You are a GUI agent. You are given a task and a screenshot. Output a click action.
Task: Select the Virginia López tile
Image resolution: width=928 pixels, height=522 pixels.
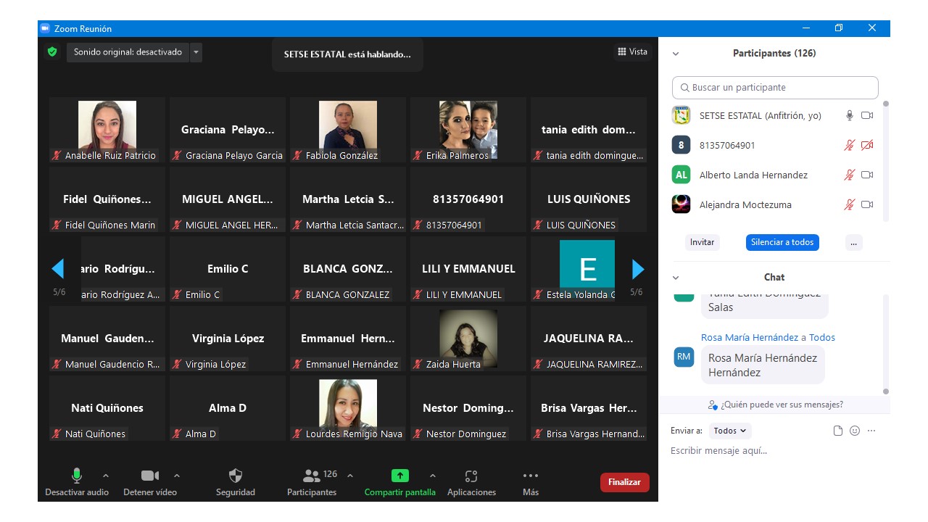click(228, 339)
